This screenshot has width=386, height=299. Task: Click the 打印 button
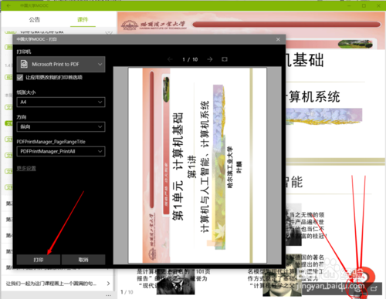[39, 260]
